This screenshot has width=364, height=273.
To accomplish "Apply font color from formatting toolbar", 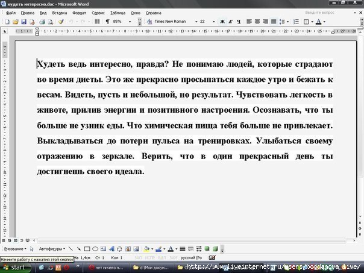I will (x=318, y=22).
